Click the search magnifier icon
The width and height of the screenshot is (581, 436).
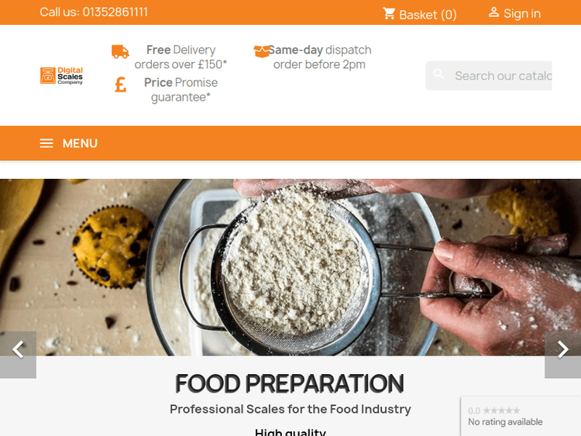pos(439,75)
